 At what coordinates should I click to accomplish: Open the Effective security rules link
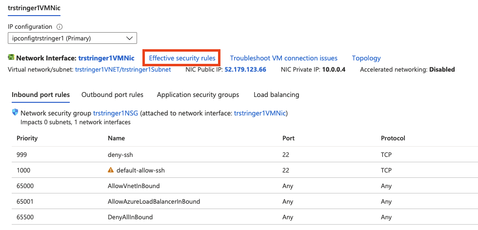(x=182, y=58)
